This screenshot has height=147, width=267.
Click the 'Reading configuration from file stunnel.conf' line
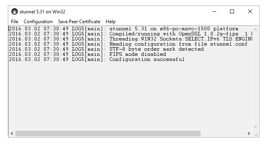(128, 44)
